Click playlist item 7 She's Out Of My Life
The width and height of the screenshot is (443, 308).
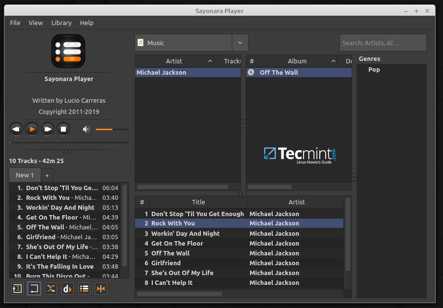65,247
